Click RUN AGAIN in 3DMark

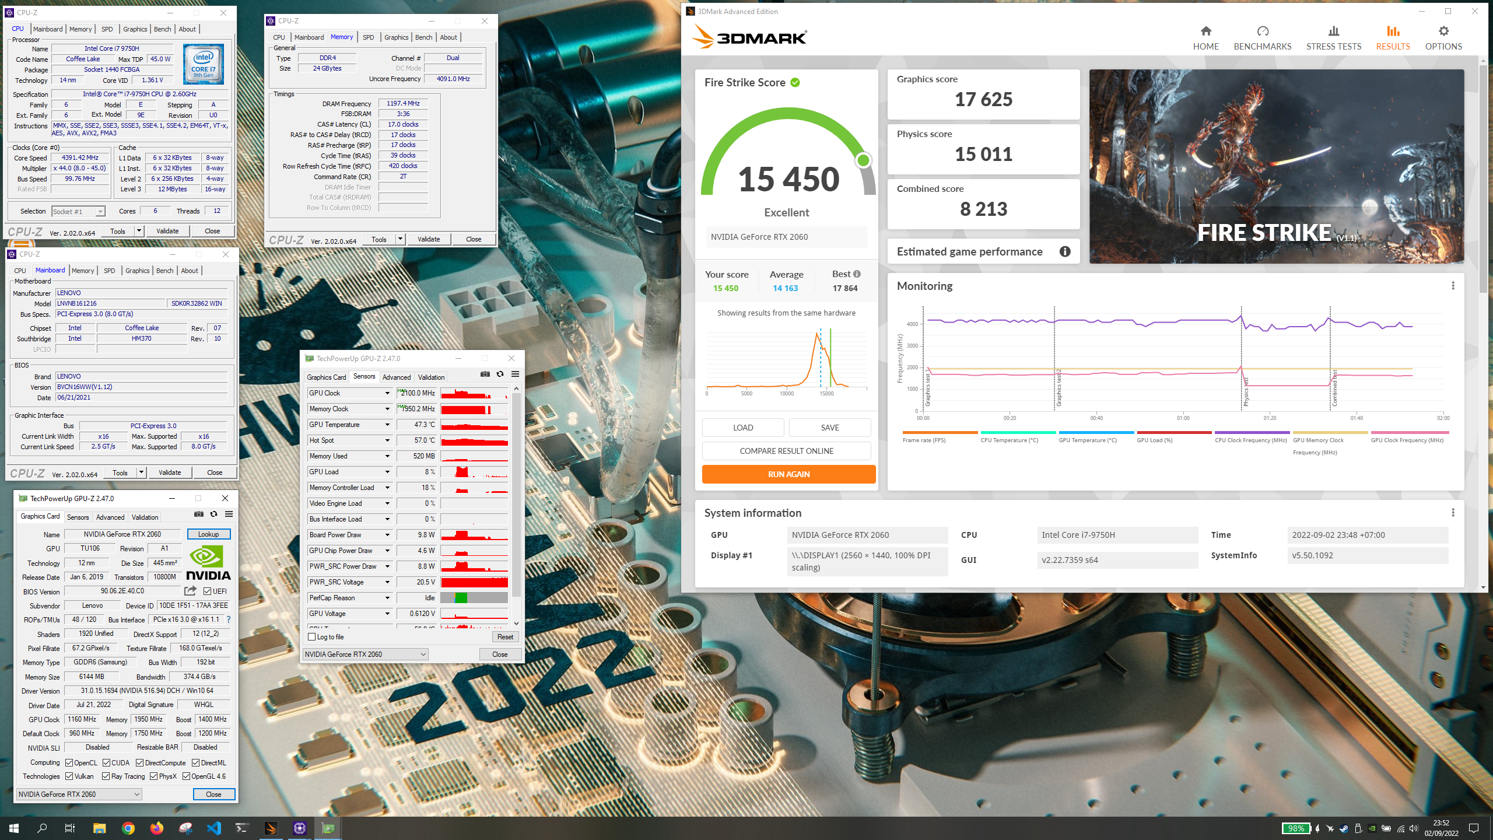click(788, 474)
